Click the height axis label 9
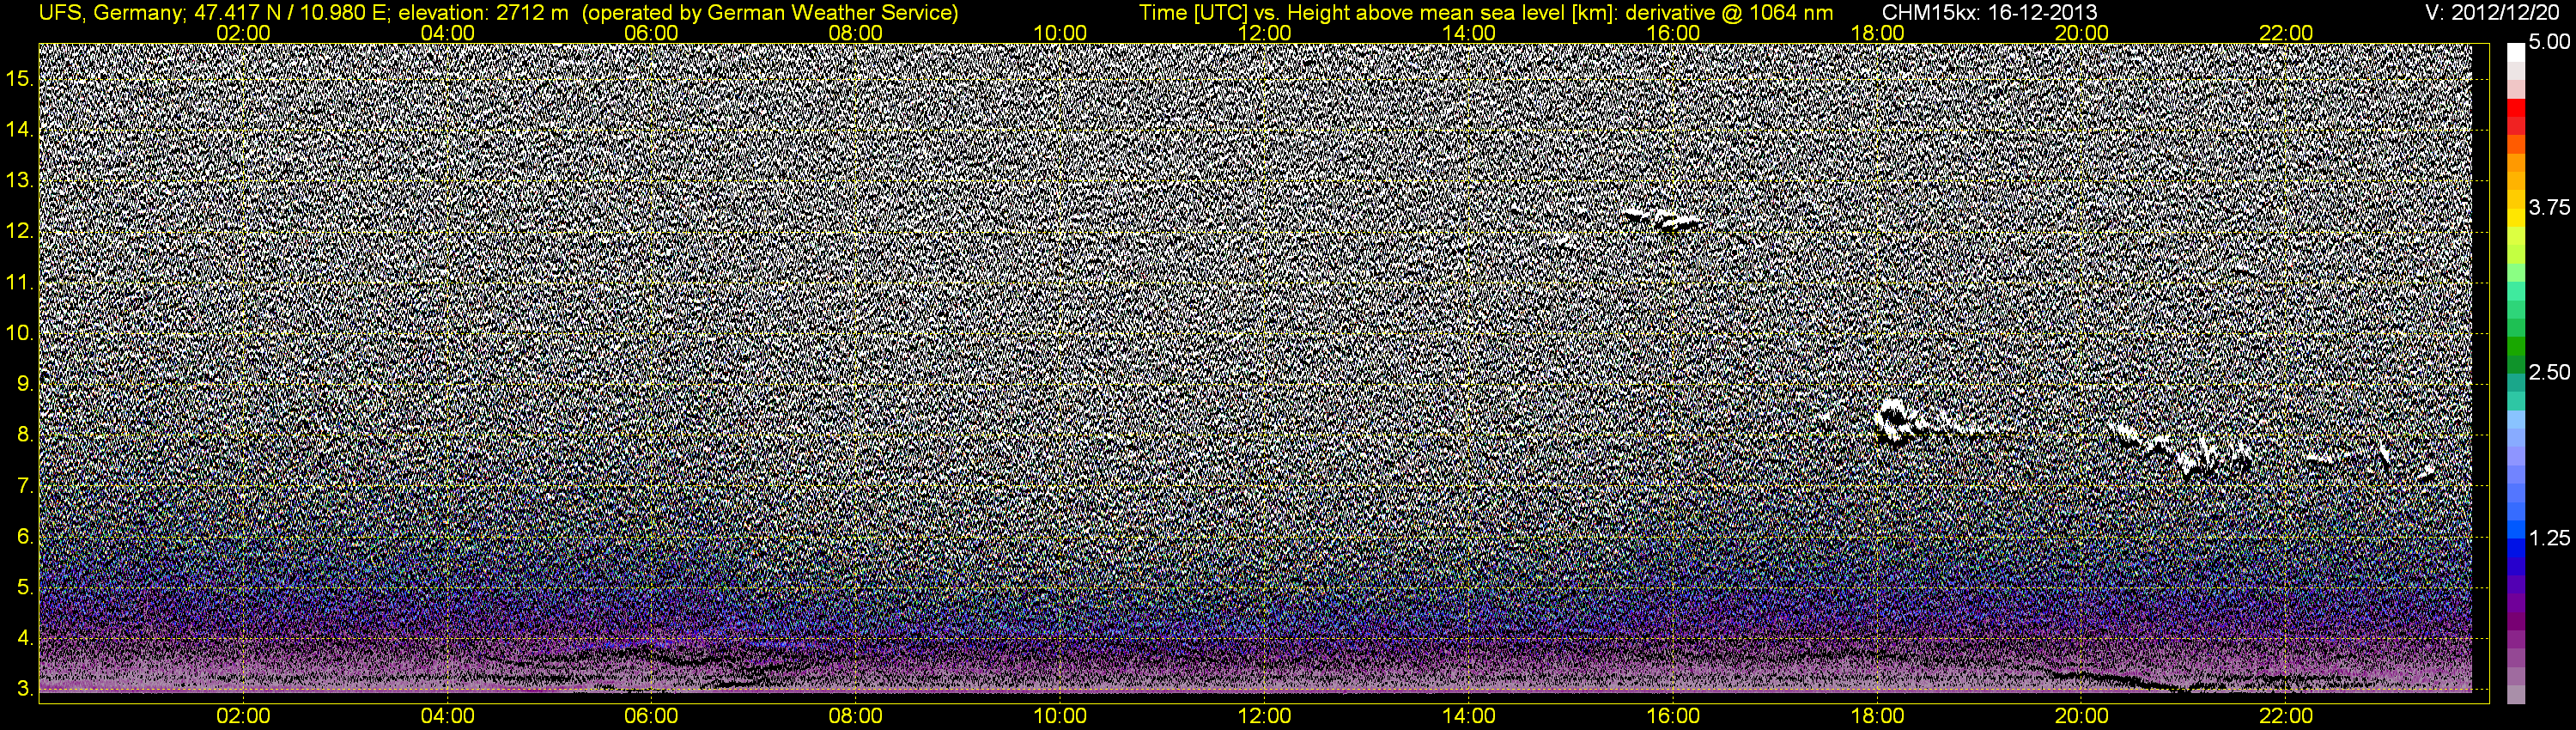2576x730 pixels. (x=25, y=384)
